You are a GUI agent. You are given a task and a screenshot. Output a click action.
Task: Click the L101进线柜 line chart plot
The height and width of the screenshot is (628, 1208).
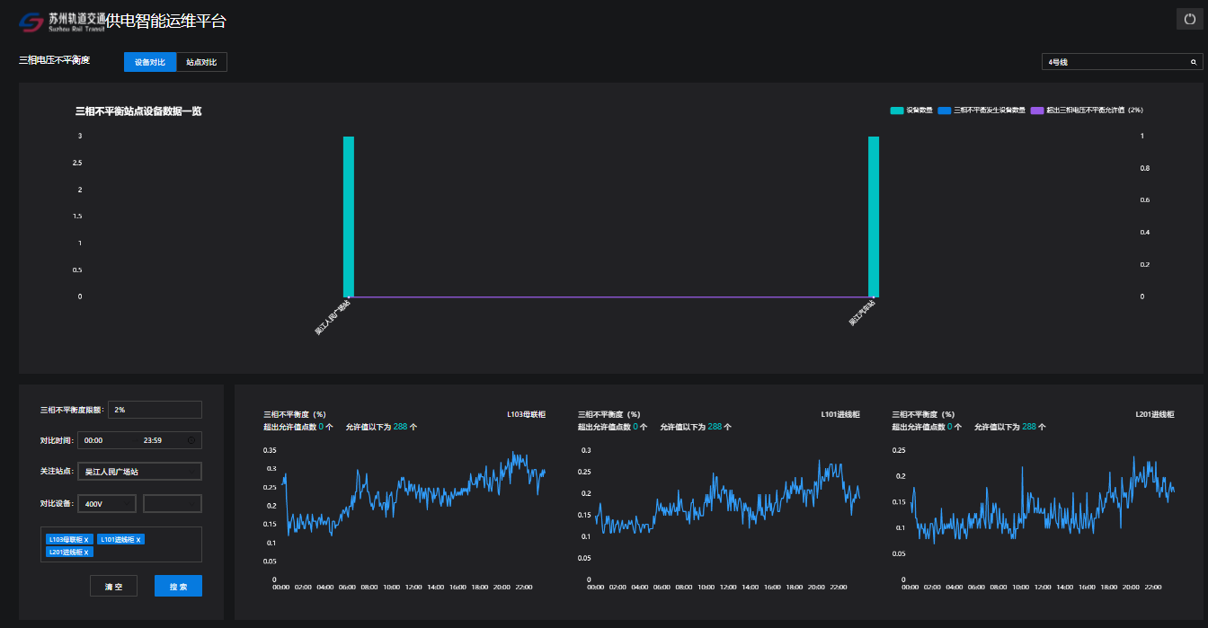(x=727, y=514)
